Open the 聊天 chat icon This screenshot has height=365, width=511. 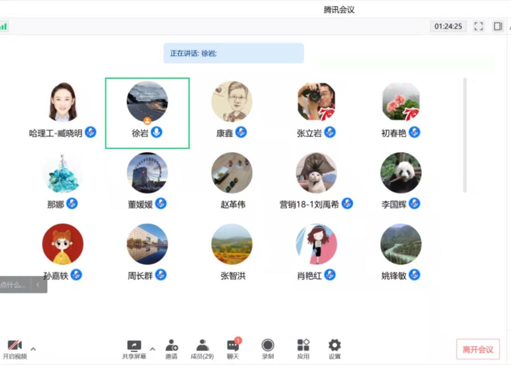tap(233, 345)
